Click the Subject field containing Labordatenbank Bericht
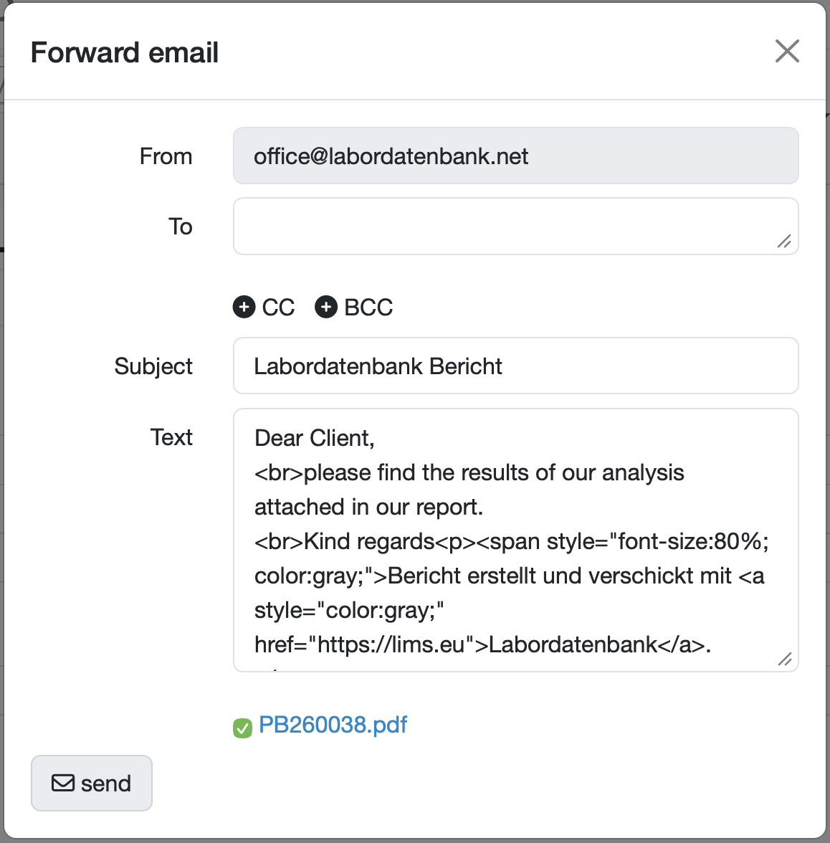830x843 pixels. (515, 366)
